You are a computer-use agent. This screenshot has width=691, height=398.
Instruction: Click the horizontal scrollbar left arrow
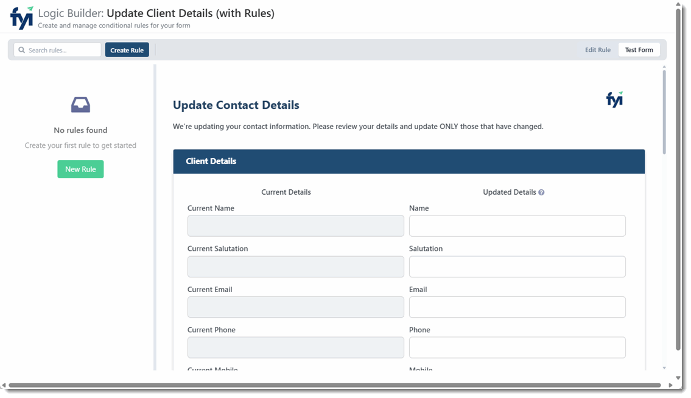point(4,385)
